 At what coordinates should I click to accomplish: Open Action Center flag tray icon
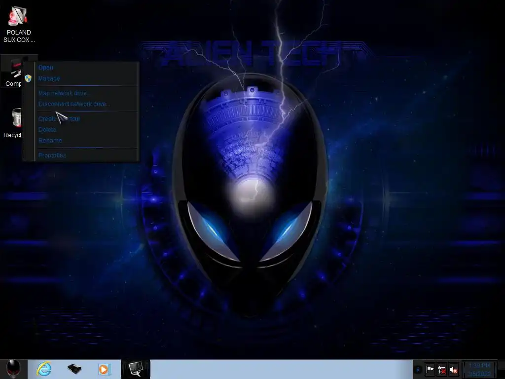pyautogui.click(x=430, y=370)
